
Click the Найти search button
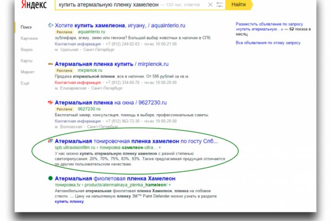239,5
